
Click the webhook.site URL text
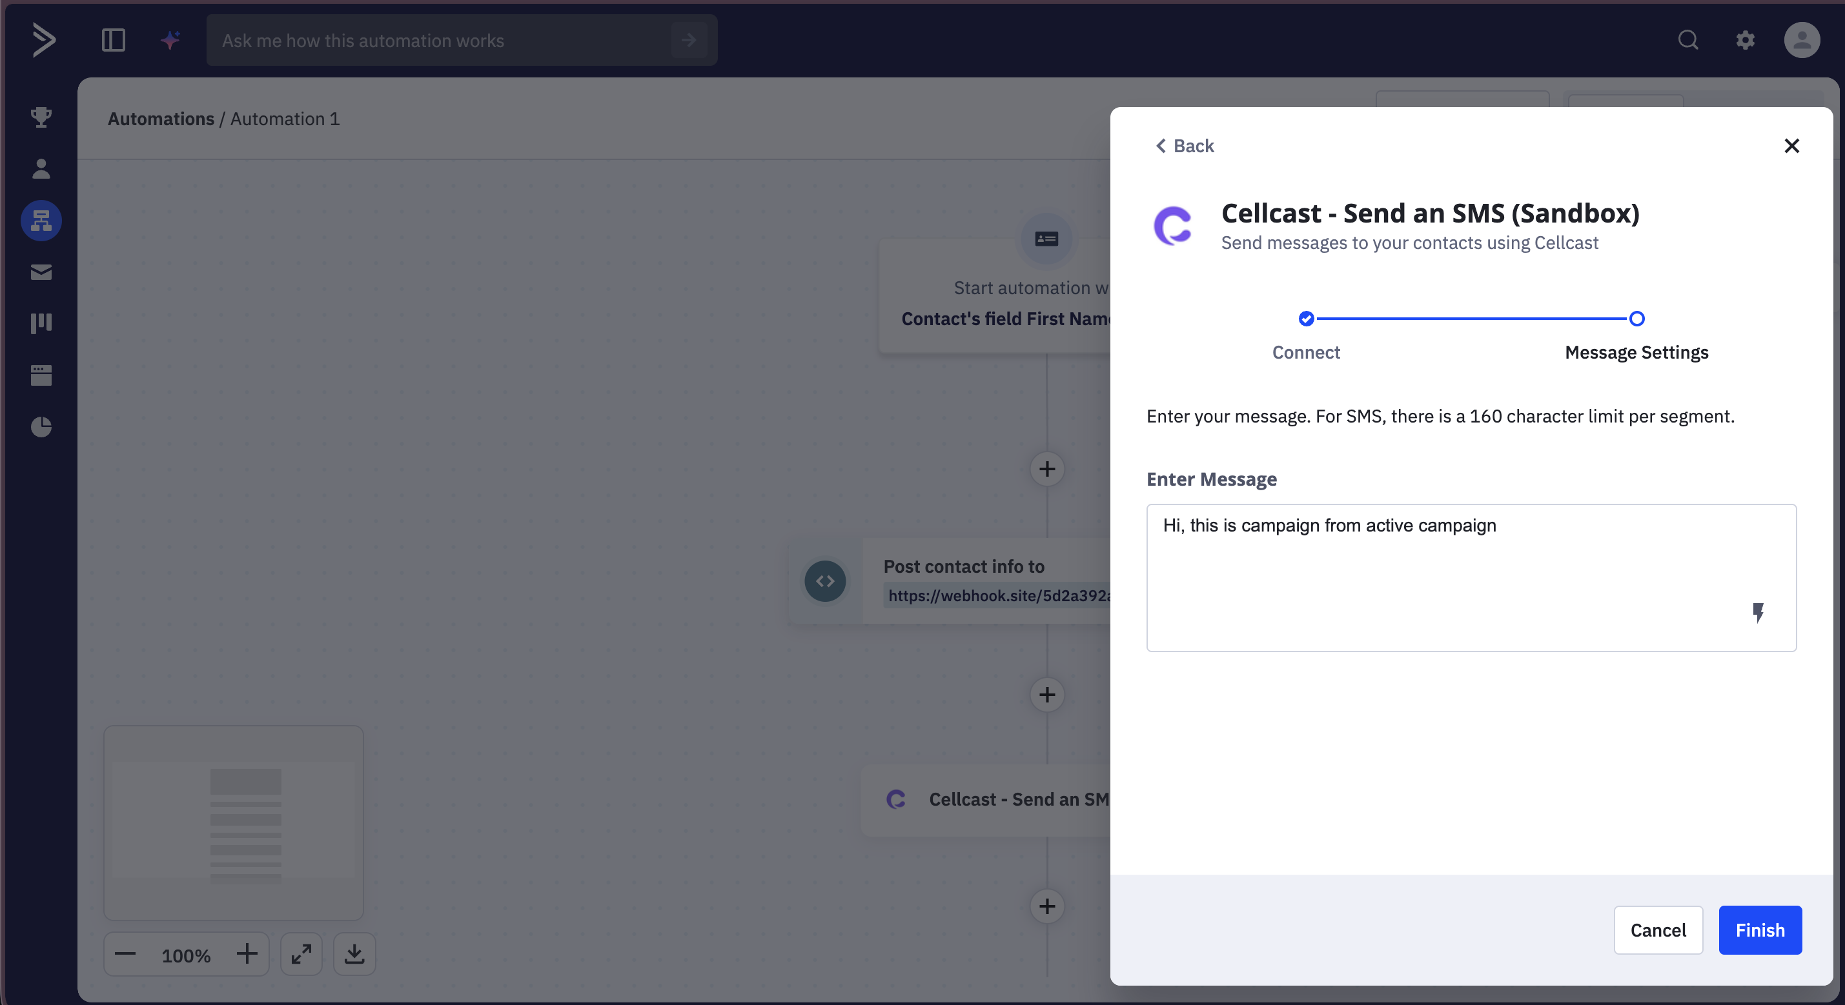999,595
